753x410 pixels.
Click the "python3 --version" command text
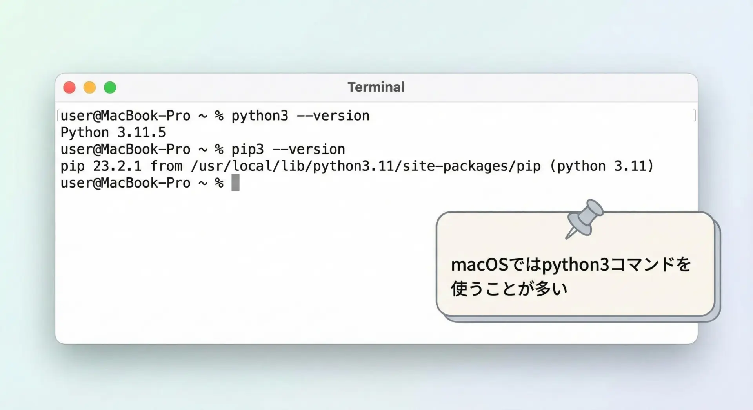[300, 116]
